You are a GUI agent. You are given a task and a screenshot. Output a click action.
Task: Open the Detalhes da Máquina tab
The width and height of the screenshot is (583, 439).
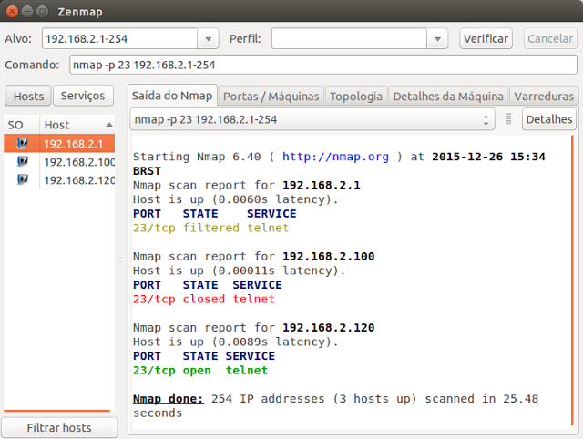point(448,97)
